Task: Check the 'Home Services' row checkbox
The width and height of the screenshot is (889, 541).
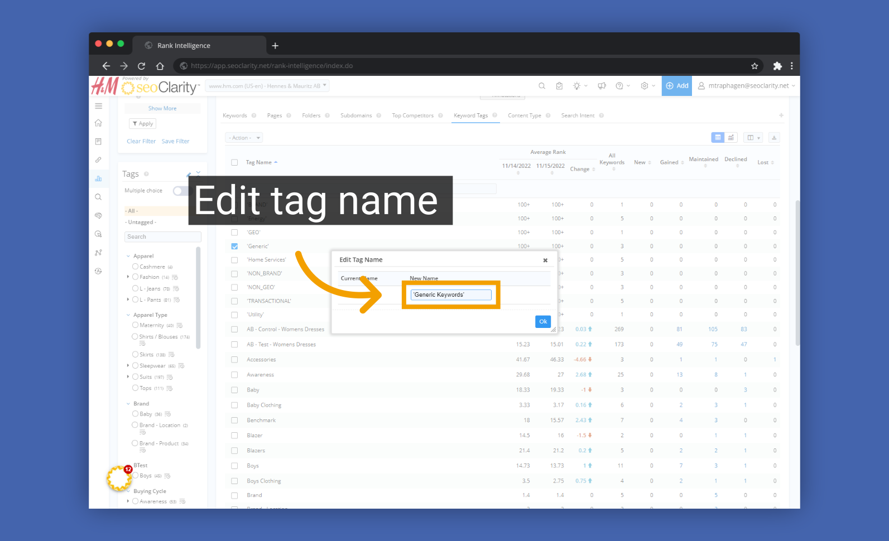Action: point(234,260)
